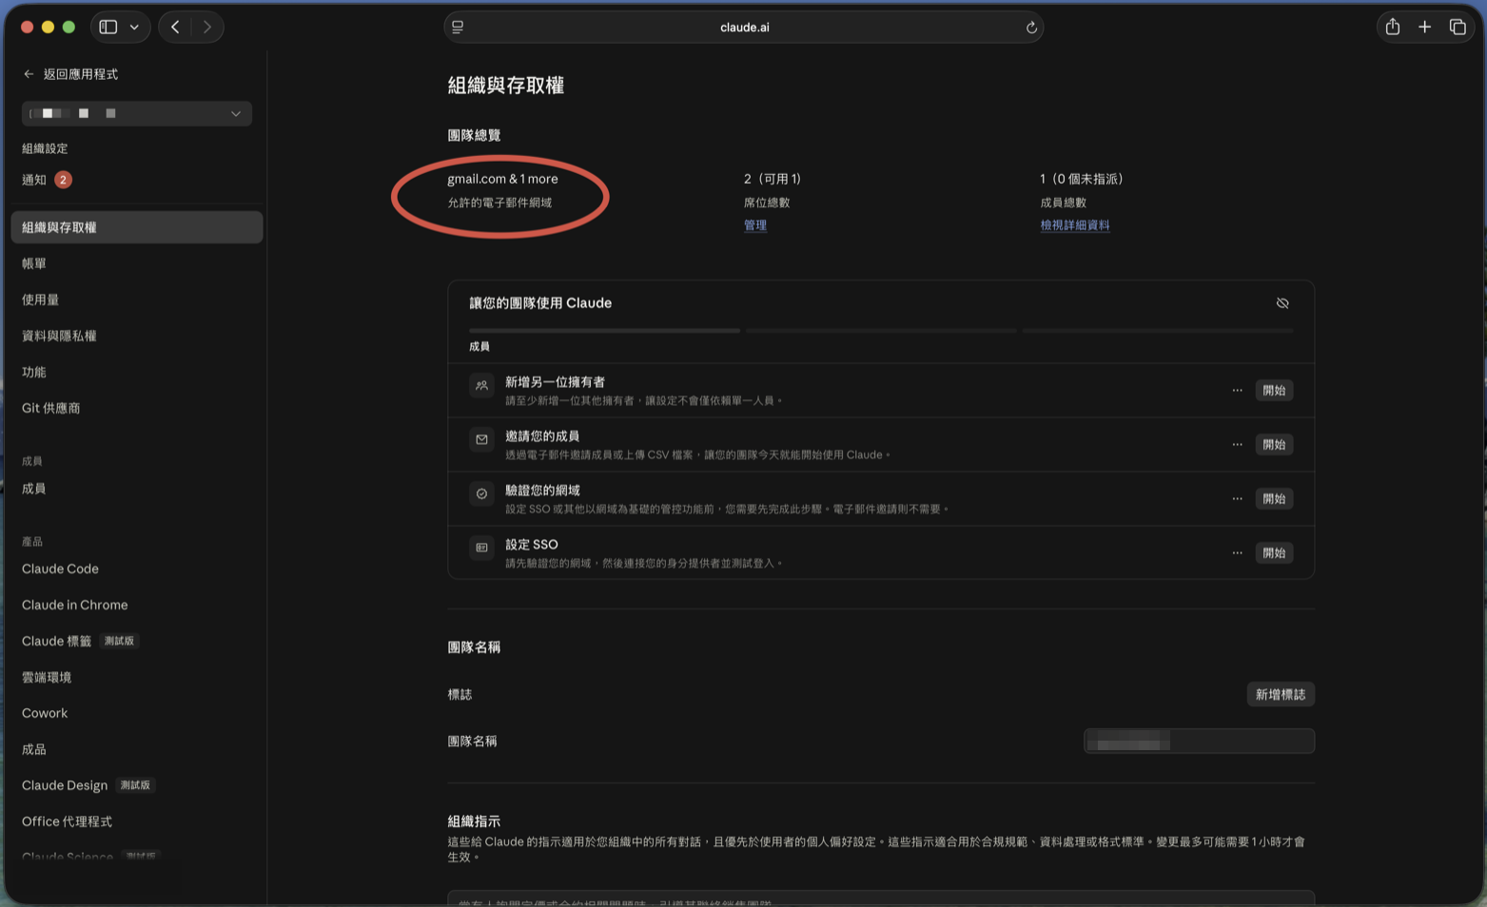The image size is (1487, 907).
Task: Open more options for 新增另一位擁有者
Action: [1237, 391]
